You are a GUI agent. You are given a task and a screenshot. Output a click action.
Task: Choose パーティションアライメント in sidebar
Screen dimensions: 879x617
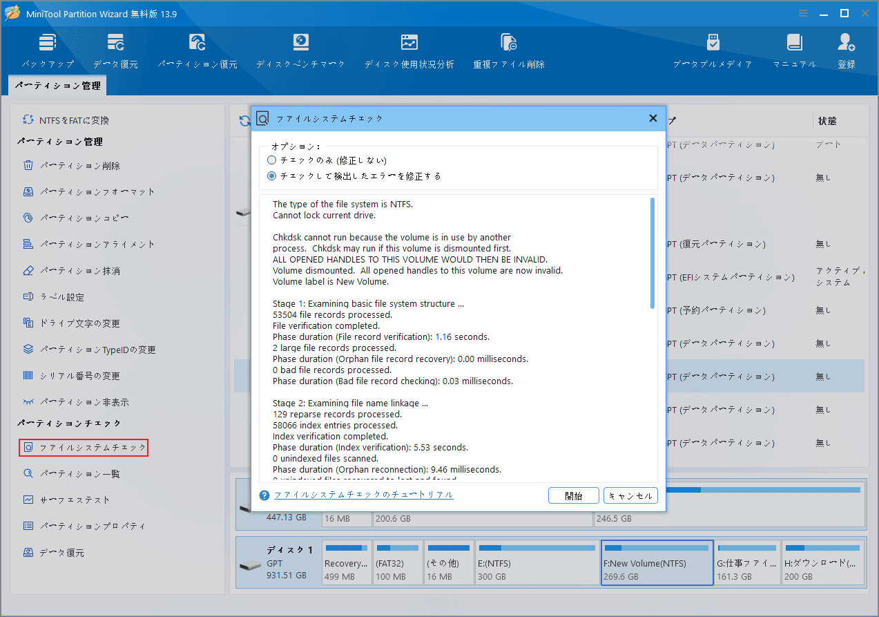[x=89, y=245]
